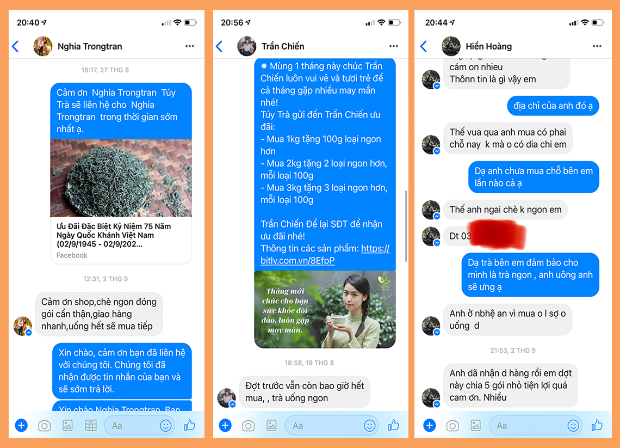Tap back arrow in Hiền Hoàng chat
Viewport: 620px width, 448px height.
coord(424,46)
